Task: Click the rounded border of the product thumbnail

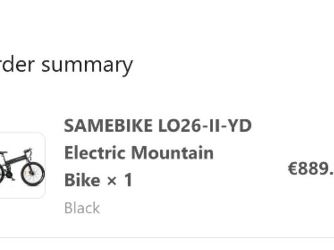Action: pyautogui.click(x=45, y=166)
